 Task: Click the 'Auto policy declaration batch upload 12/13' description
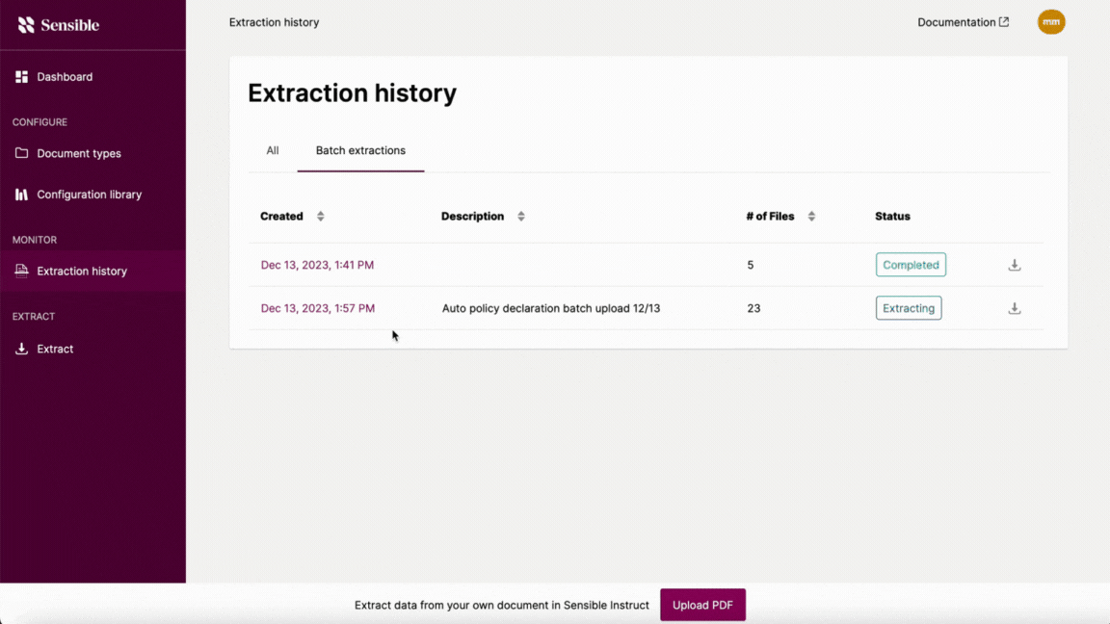[551, 308]
